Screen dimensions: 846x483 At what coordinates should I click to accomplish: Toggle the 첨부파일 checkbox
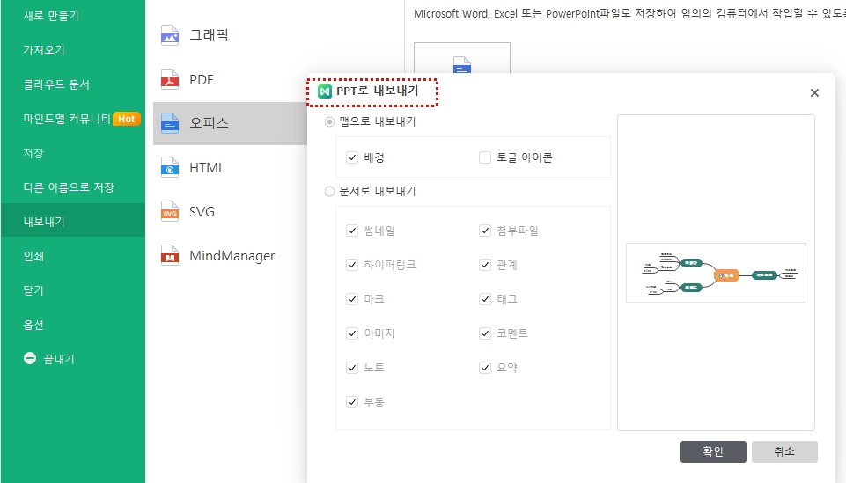click(x=485, y=231)
